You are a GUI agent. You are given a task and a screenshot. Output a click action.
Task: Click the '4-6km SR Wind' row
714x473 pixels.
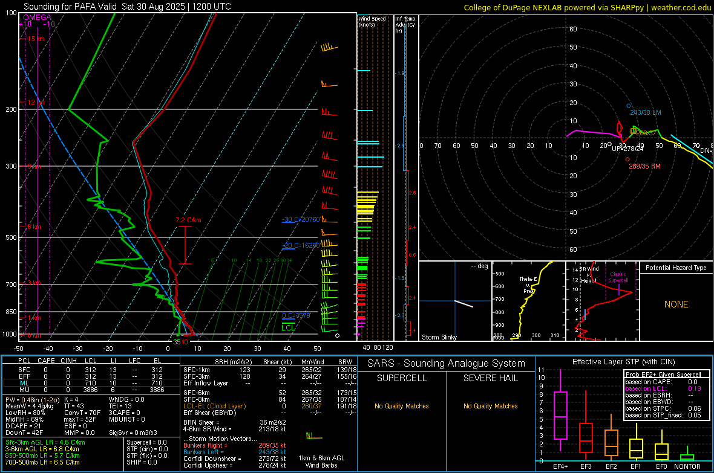coord(235,430)
